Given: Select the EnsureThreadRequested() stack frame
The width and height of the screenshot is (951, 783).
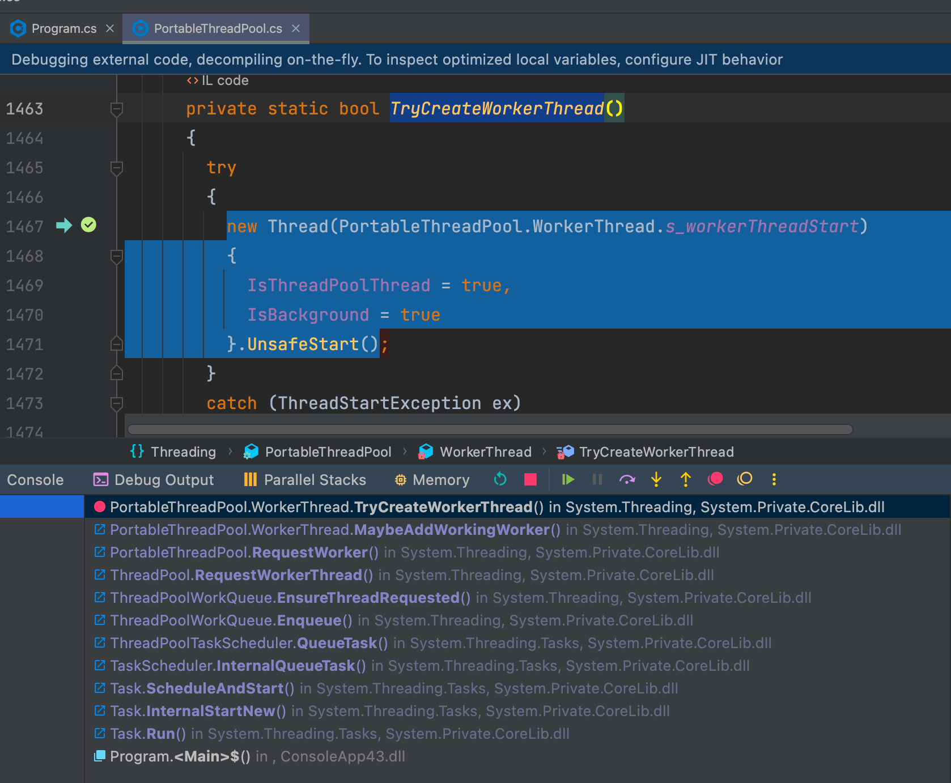Looking at the screenshot, I should 517,598.
